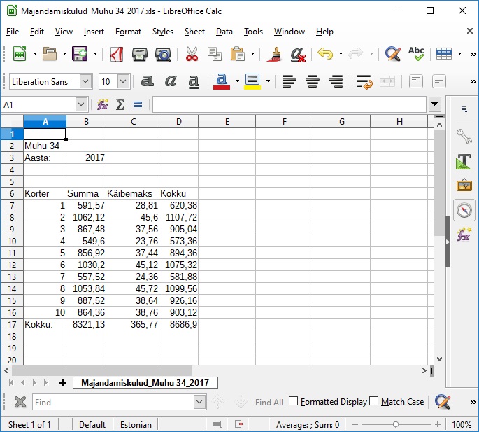
Task: Open background color dropdown arrow
Action: tap(268, 81)
